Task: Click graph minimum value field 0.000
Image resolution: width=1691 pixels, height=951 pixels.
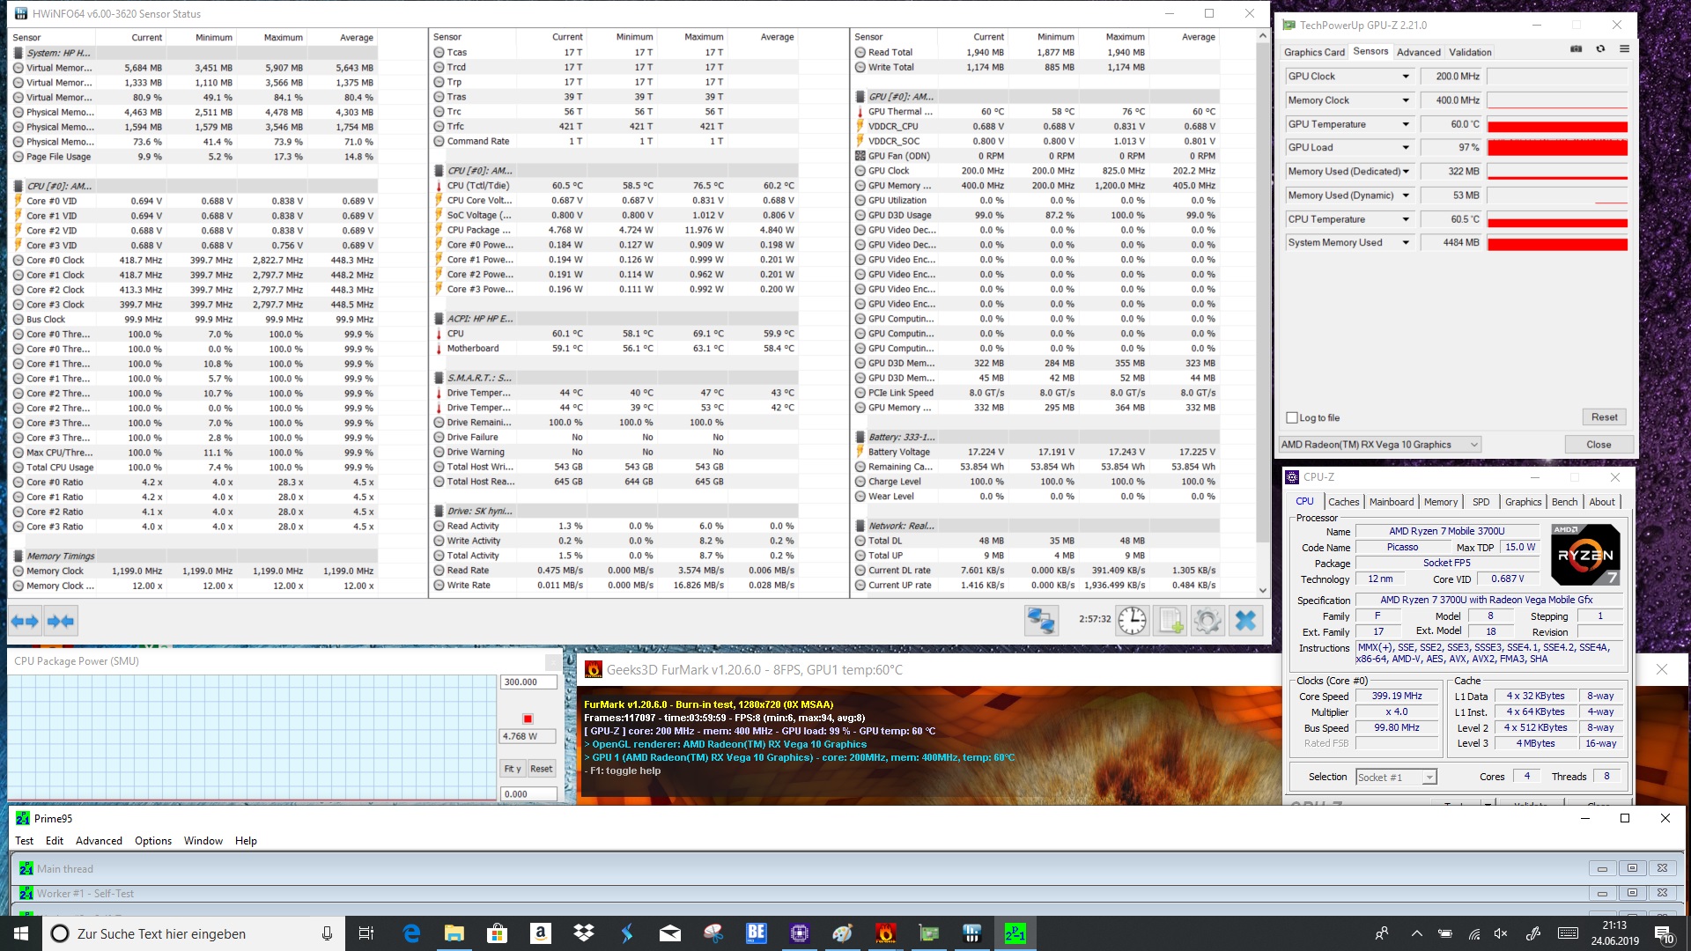Action: (x=528, y=794)
